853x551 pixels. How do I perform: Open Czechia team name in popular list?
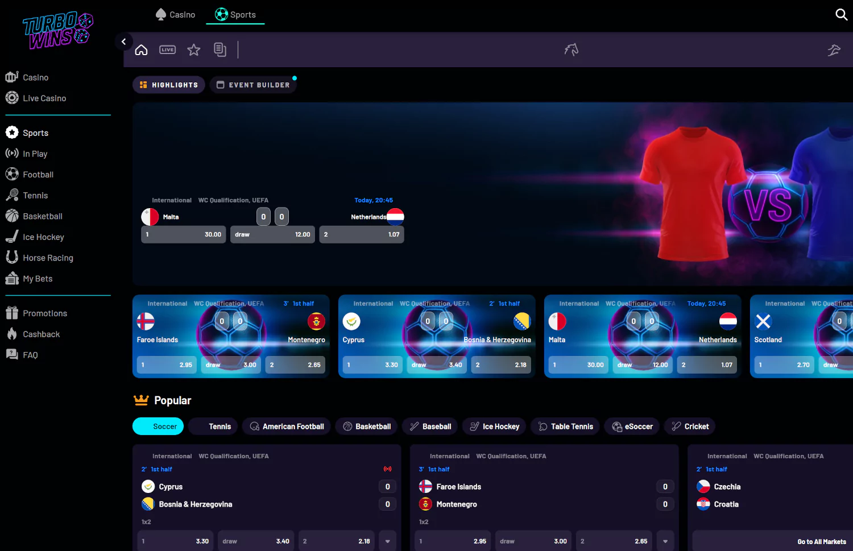[727, 487]
